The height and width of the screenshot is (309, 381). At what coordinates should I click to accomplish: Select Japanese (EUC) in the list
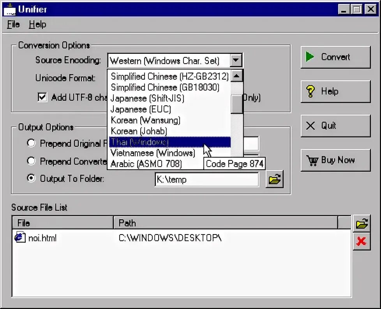(169, 109)
